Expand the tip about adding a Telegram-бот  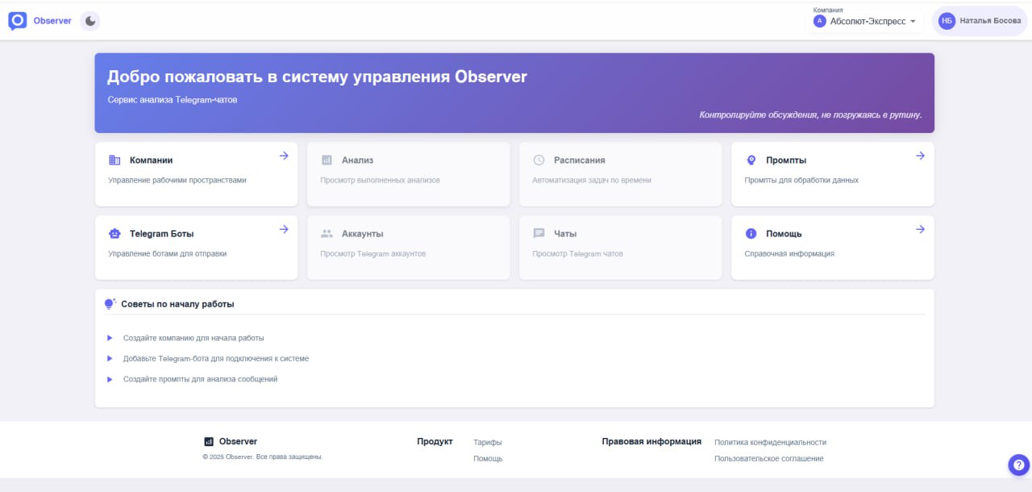215,358
